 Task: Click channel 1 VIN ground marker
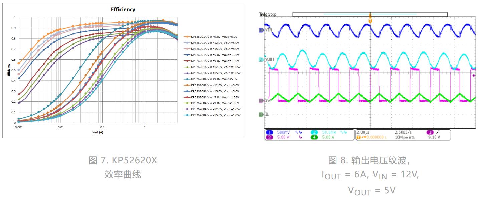[x=261, y=30]
